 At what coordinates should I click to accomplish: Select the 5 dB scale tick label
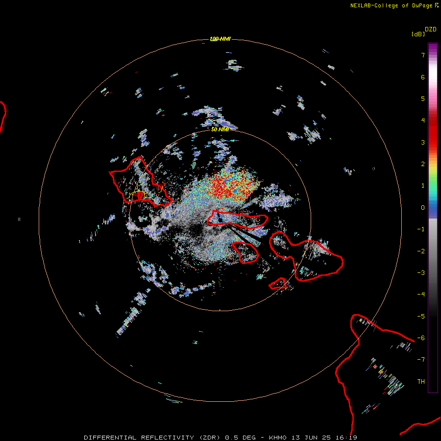coord(423,98)
